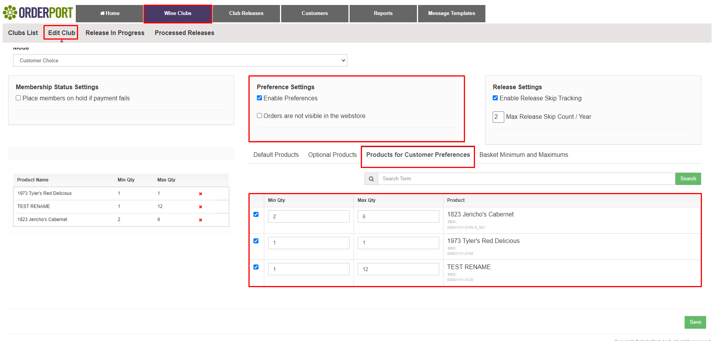The width and height of the screenshot is (715, 341).
Task: Click 1823 Jericho's Cabernet product name in preferences
Action: tap(480, 214)
